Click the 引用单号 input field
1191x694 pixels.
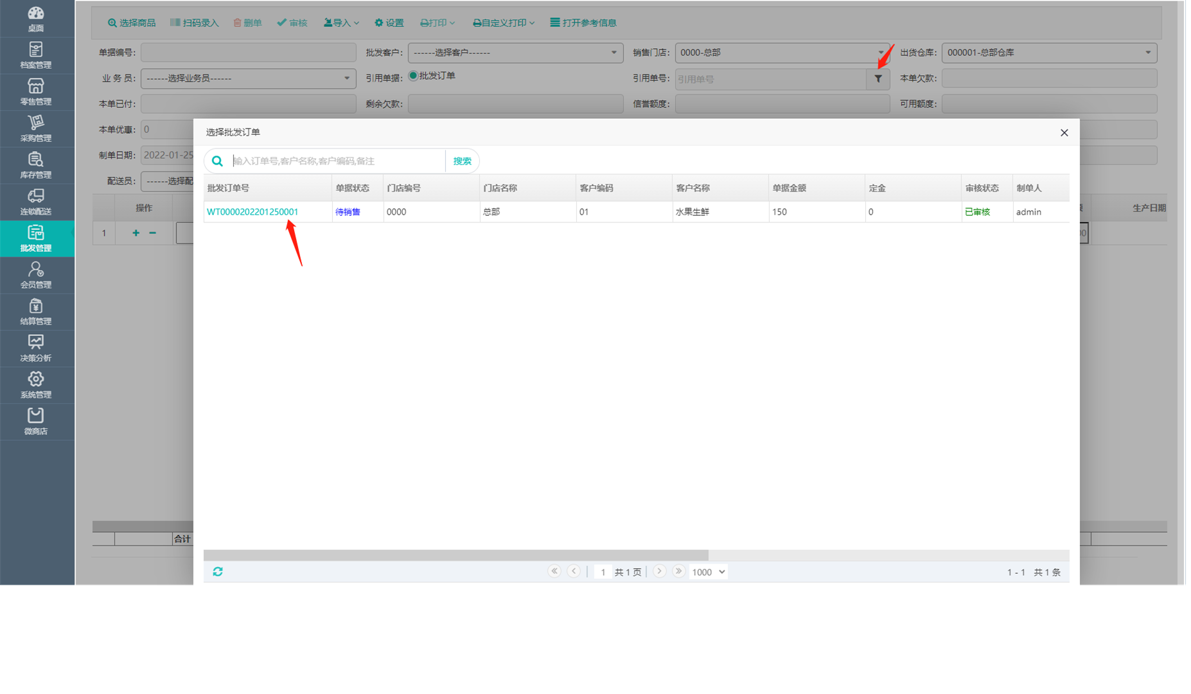point(771,79)
